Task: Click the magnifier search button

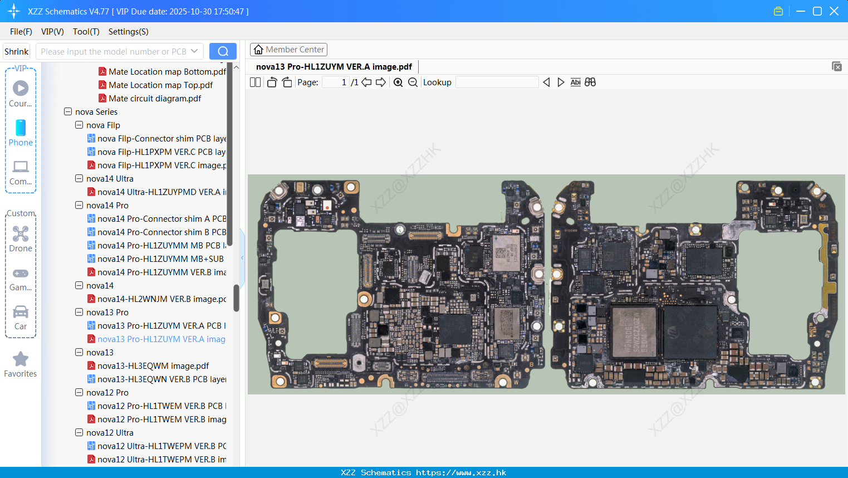Action: (x=223, y=51)
